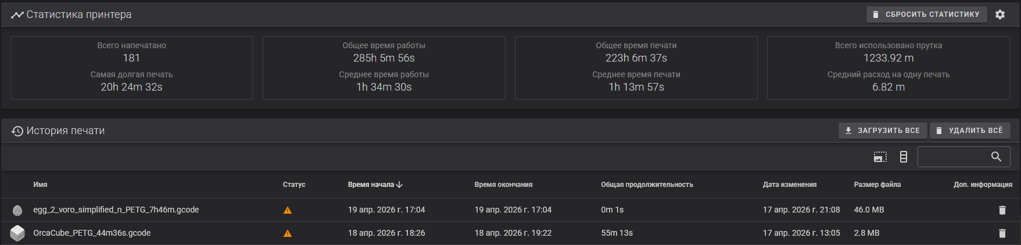Click the search magnifier icon

(x=996, y=157)
